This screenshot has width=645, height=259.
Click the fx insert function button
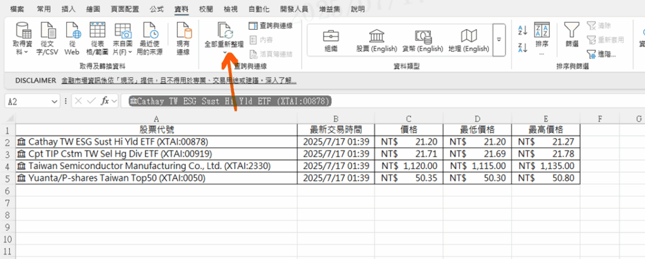[106, 101]
